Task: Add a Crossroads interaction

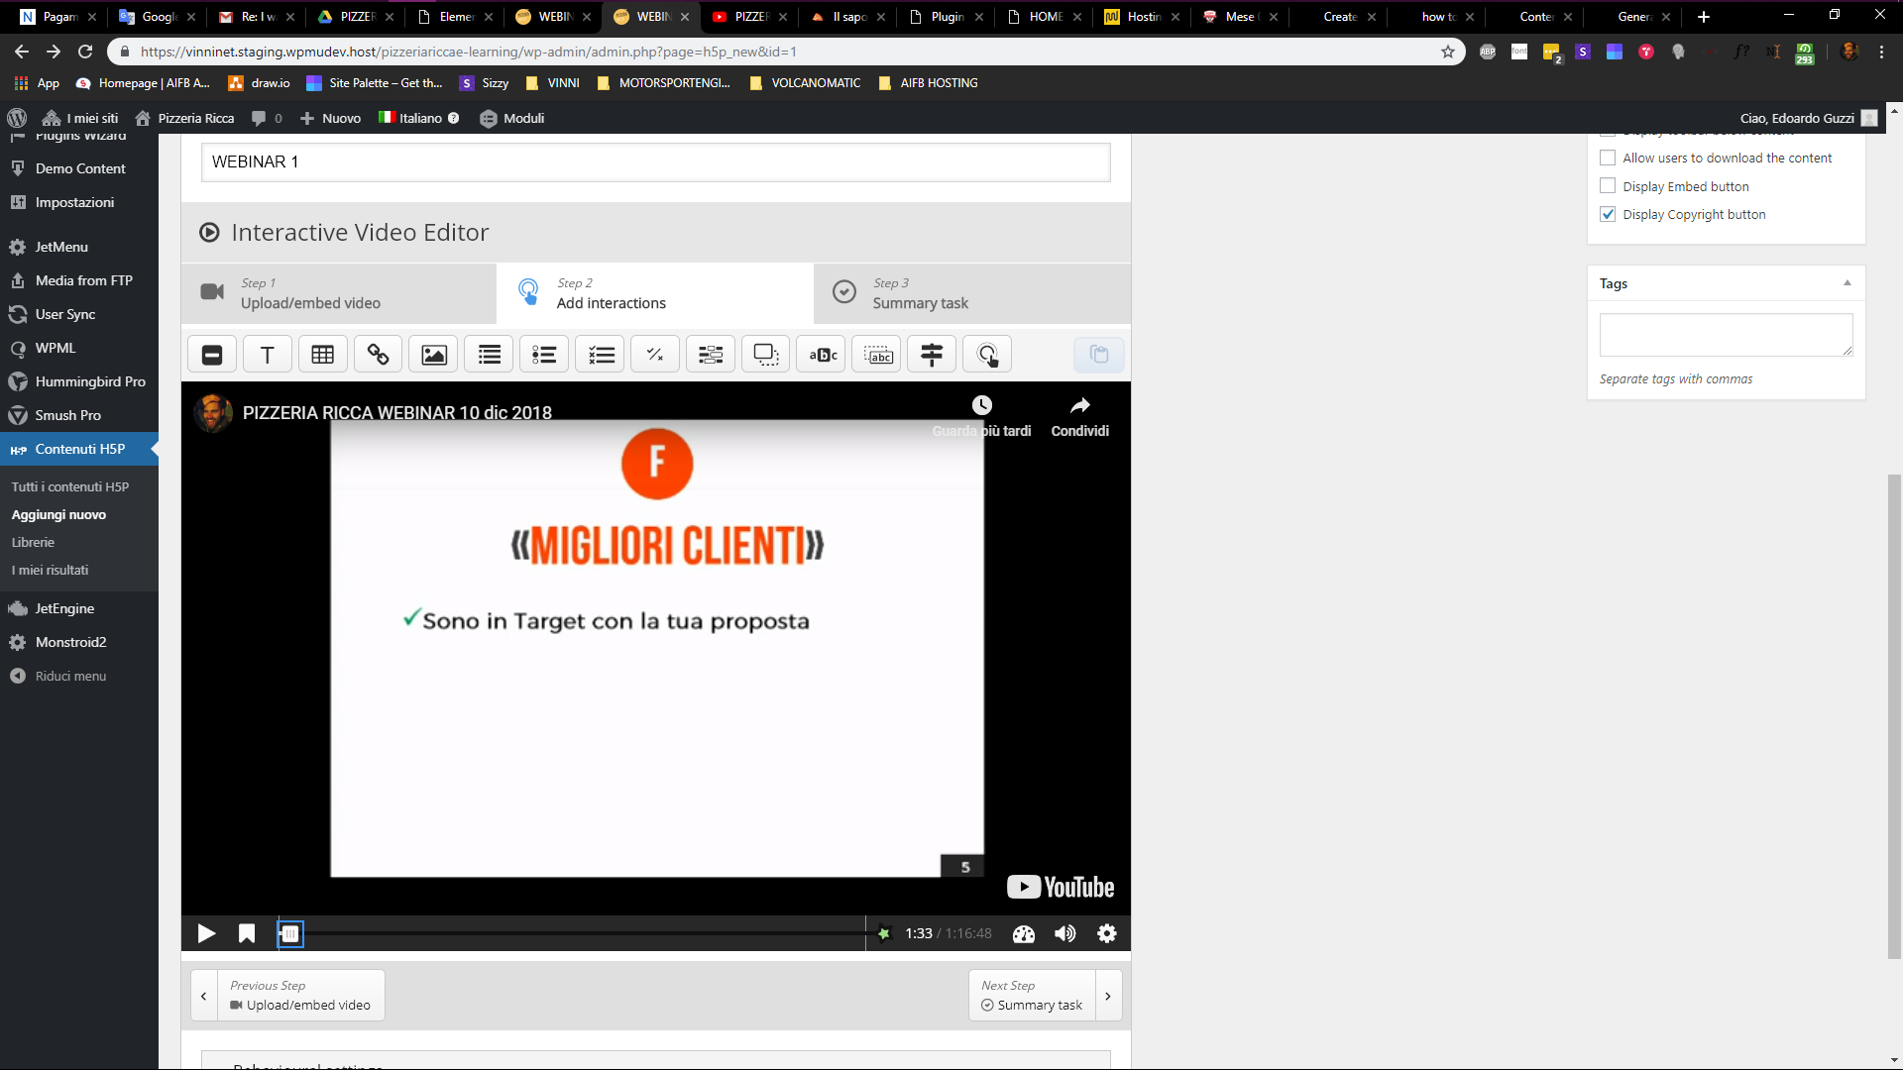Action: click(x=933, y=355)
